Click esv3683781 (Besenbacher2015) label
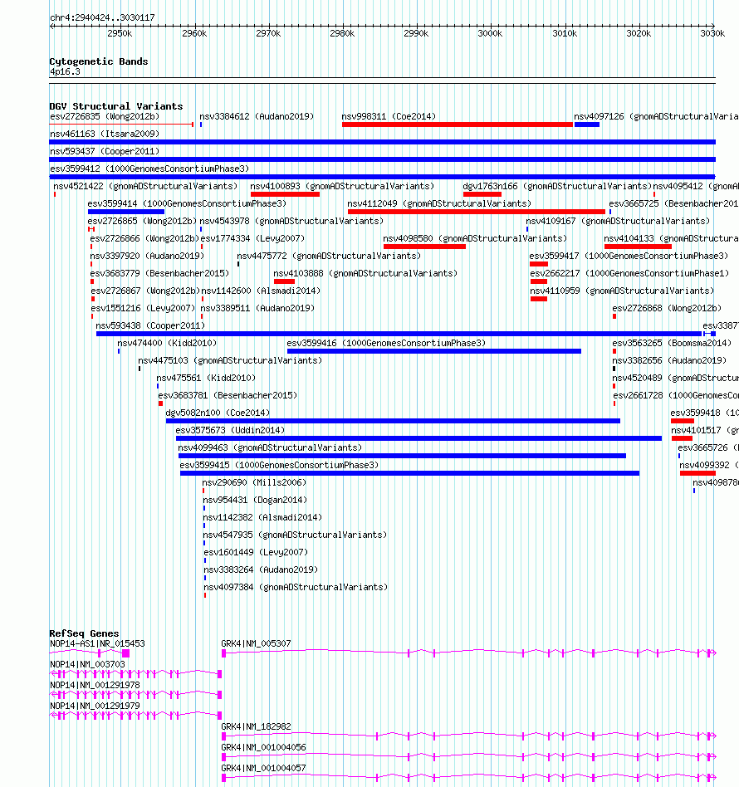 pyautogui.click(x=228, y=395)
